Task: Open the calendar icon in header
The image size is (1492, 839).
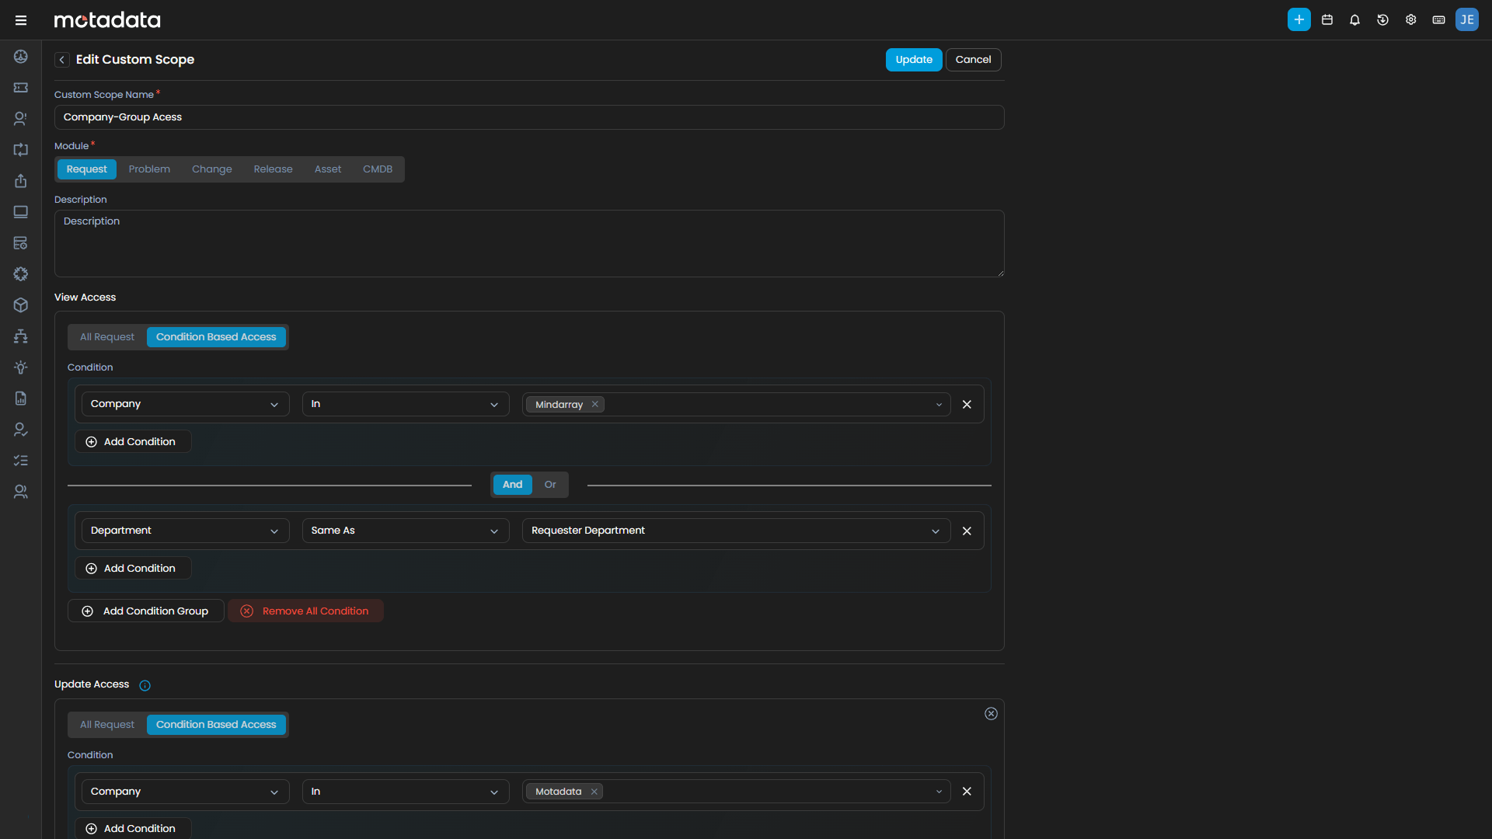Action: (x=1327, y=19)
